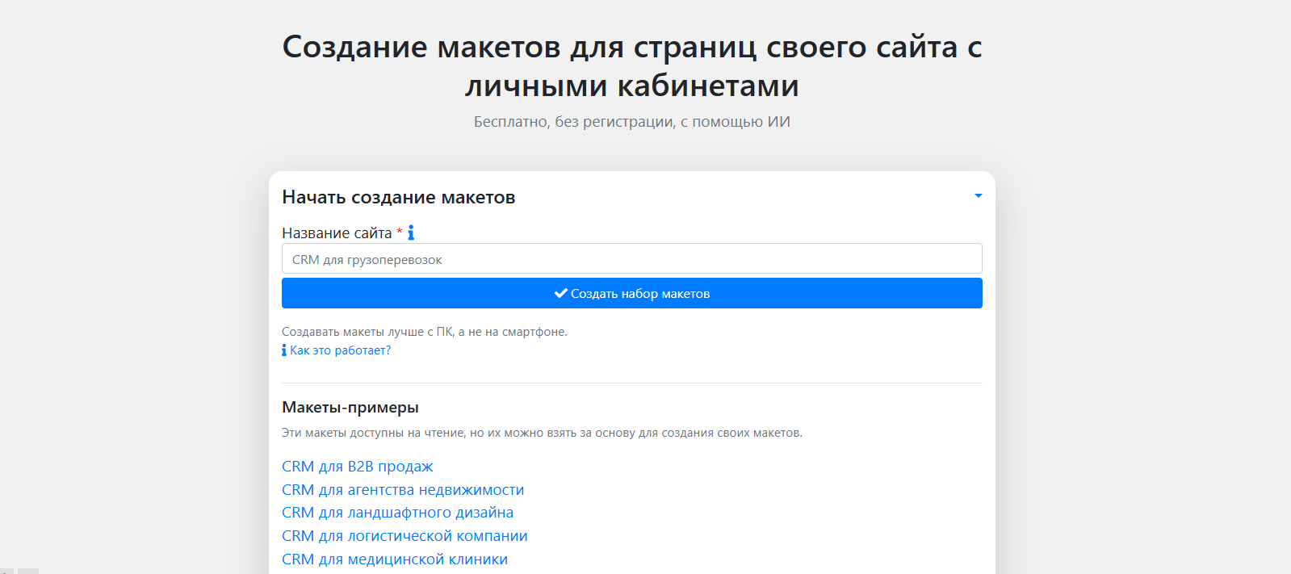The height and width of the screenshot is (574, 1291).
Task: Open CRM для агентства недвижимости example
Action: pos(403,490)
